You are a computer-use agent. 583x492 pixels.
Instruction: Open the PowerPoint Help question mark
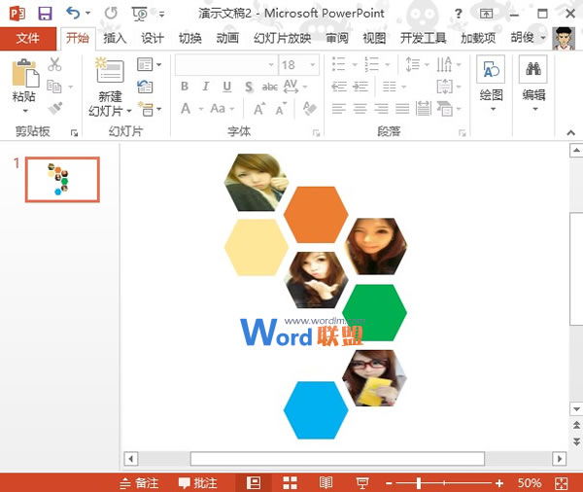[x=459, y=14]
